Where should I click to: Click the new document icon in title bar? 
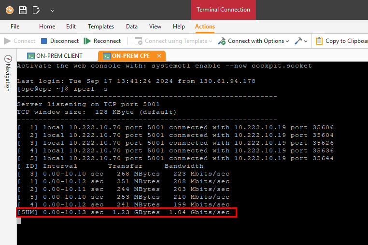click(36, 10)
